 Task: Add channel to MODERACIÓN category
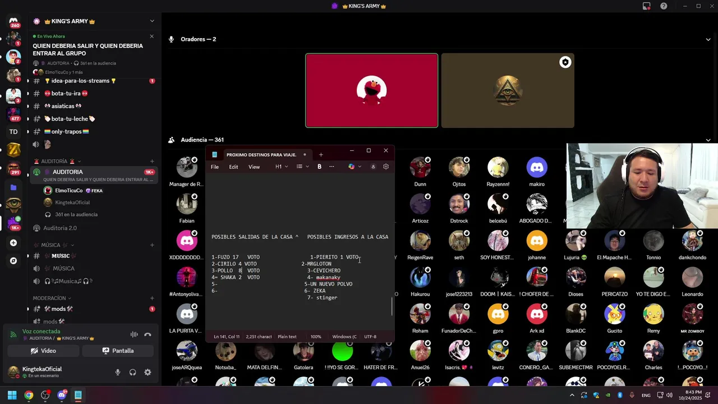pyautogui.click(x=152, y=298)
